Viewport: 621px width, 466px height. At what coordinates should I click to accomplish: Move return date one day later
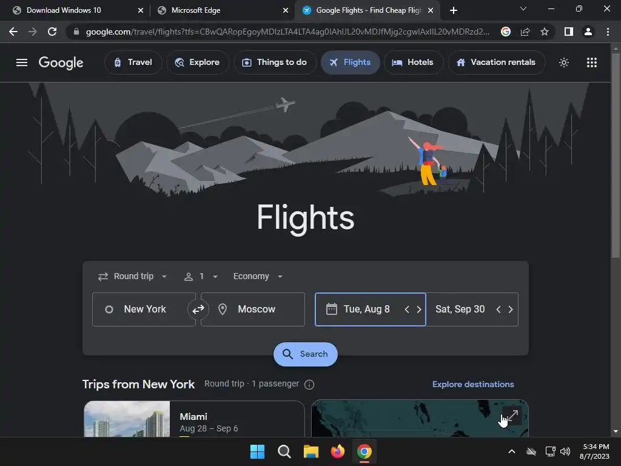point(511,309)
